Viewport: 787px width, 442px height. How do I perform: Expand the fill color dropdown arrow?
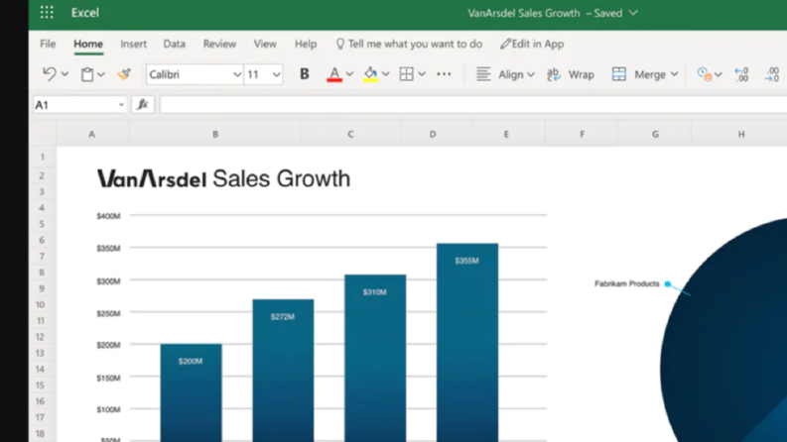click(385, 74)
